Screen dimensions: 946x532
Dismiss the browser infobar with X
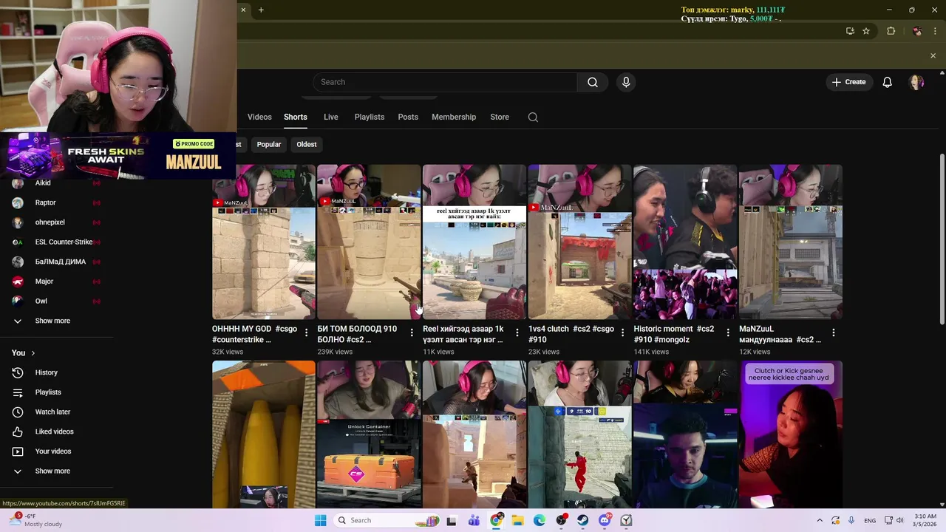coord(933,55)
